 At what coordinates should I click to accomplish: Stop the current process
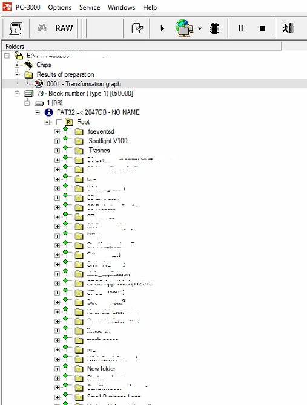(262, 28)
